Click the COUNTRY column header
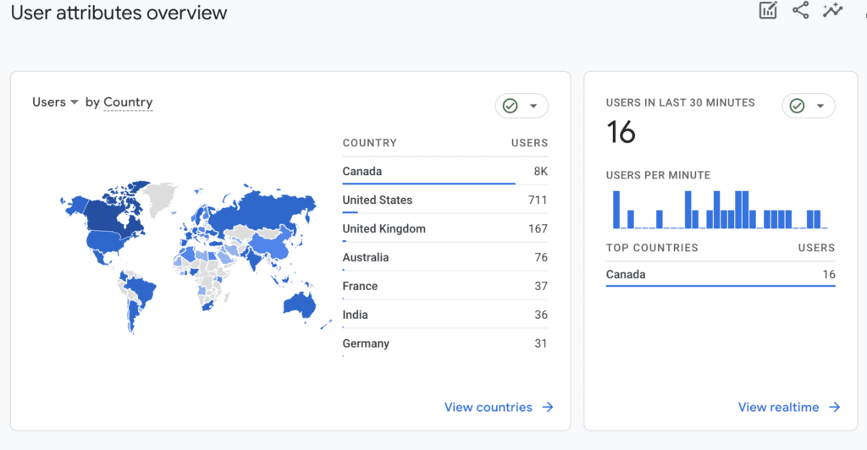867x450 pixels. (x=369, y=143)
